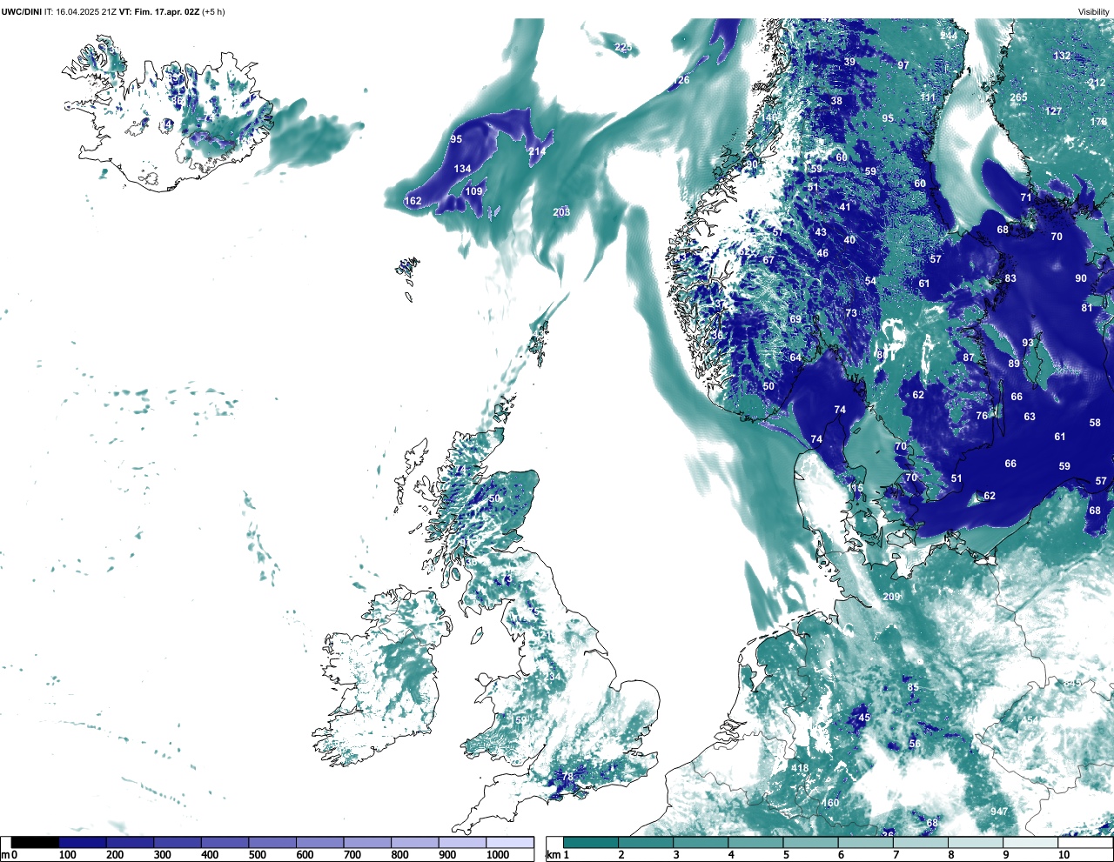
Task: Click the '(+5 h)' forecast offset
Action: (213, 11)
